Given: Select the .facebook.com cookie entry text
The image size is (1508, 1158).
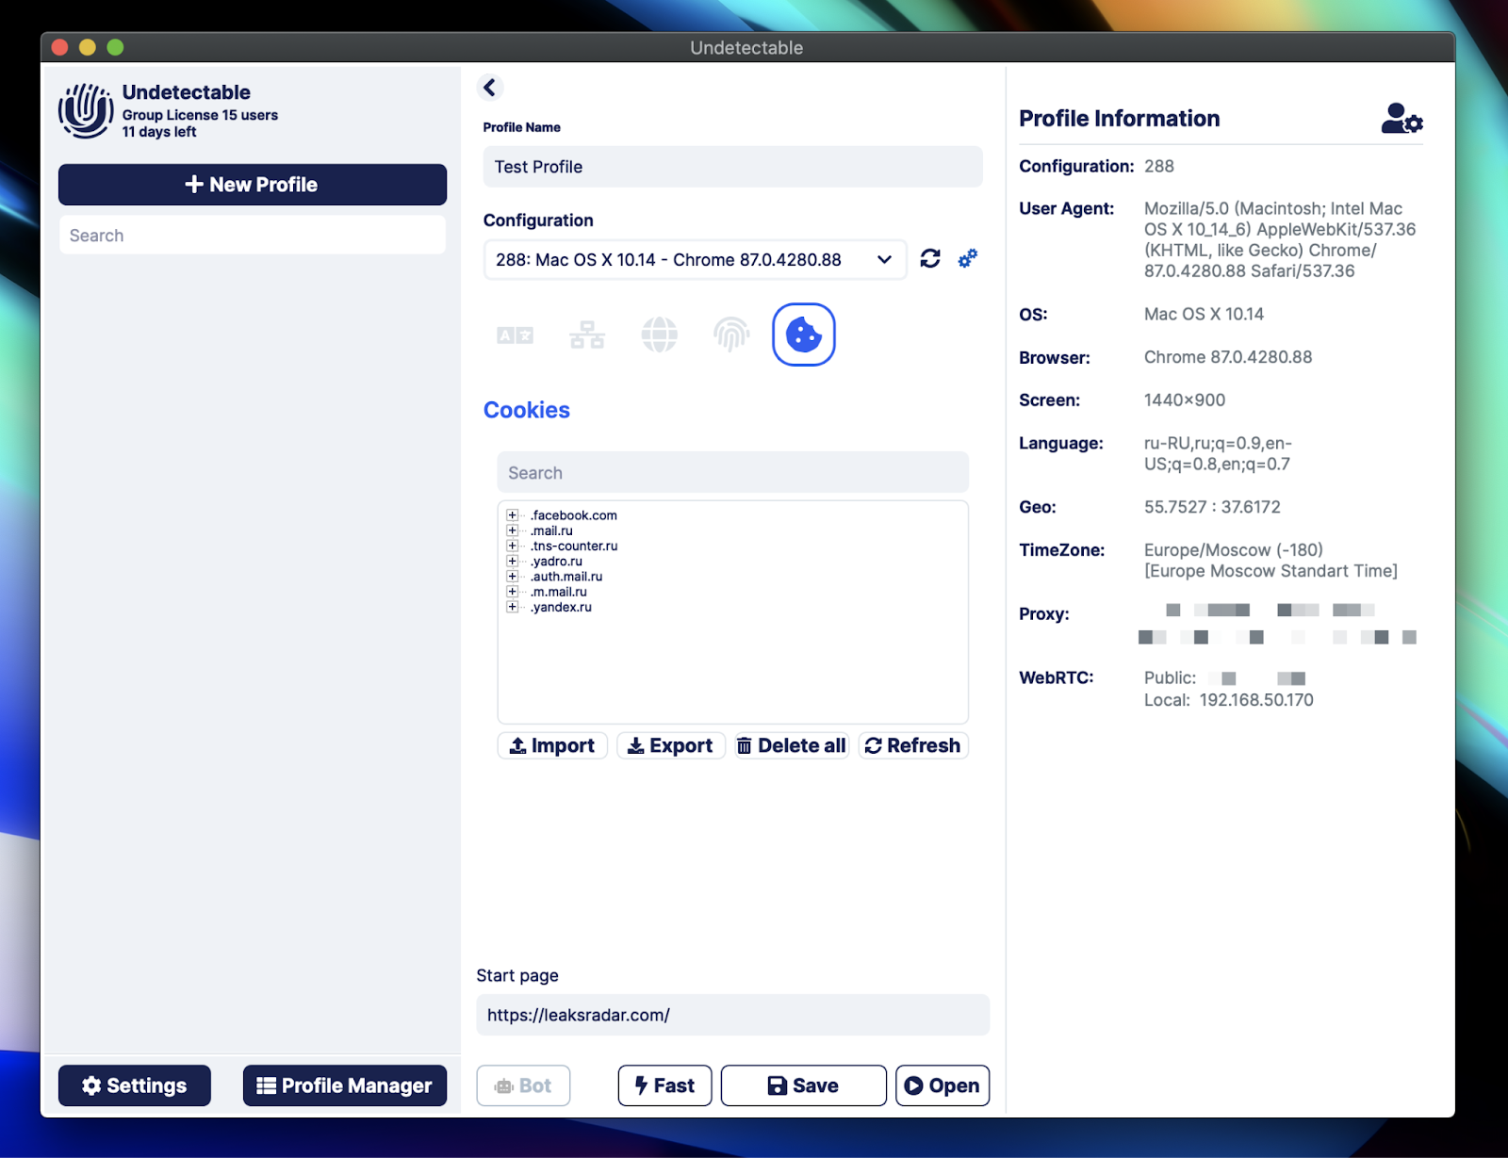Looking at the screenshot, I should 574,515.
